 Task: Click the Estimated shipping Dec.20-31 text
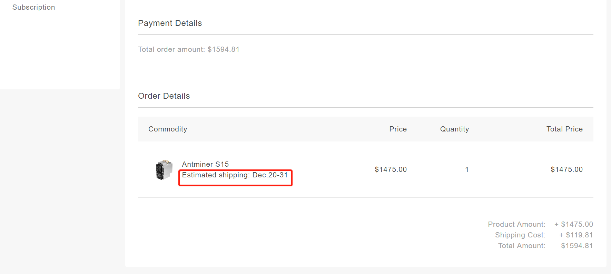click(235, 175)
